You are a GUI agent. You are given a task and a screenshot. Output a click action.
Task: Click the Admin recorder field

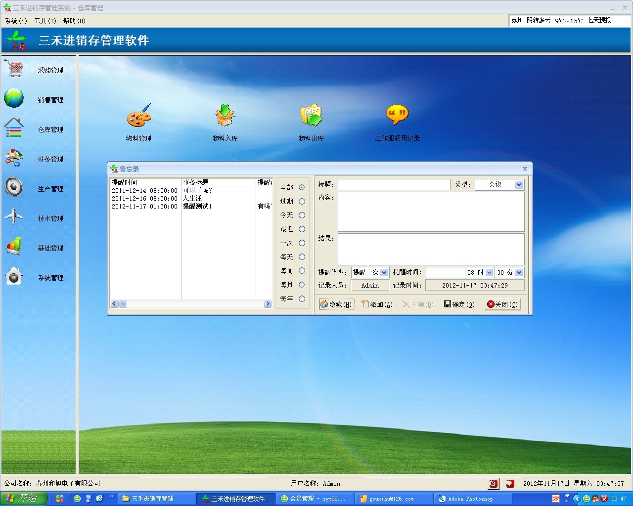click(370, 285)
